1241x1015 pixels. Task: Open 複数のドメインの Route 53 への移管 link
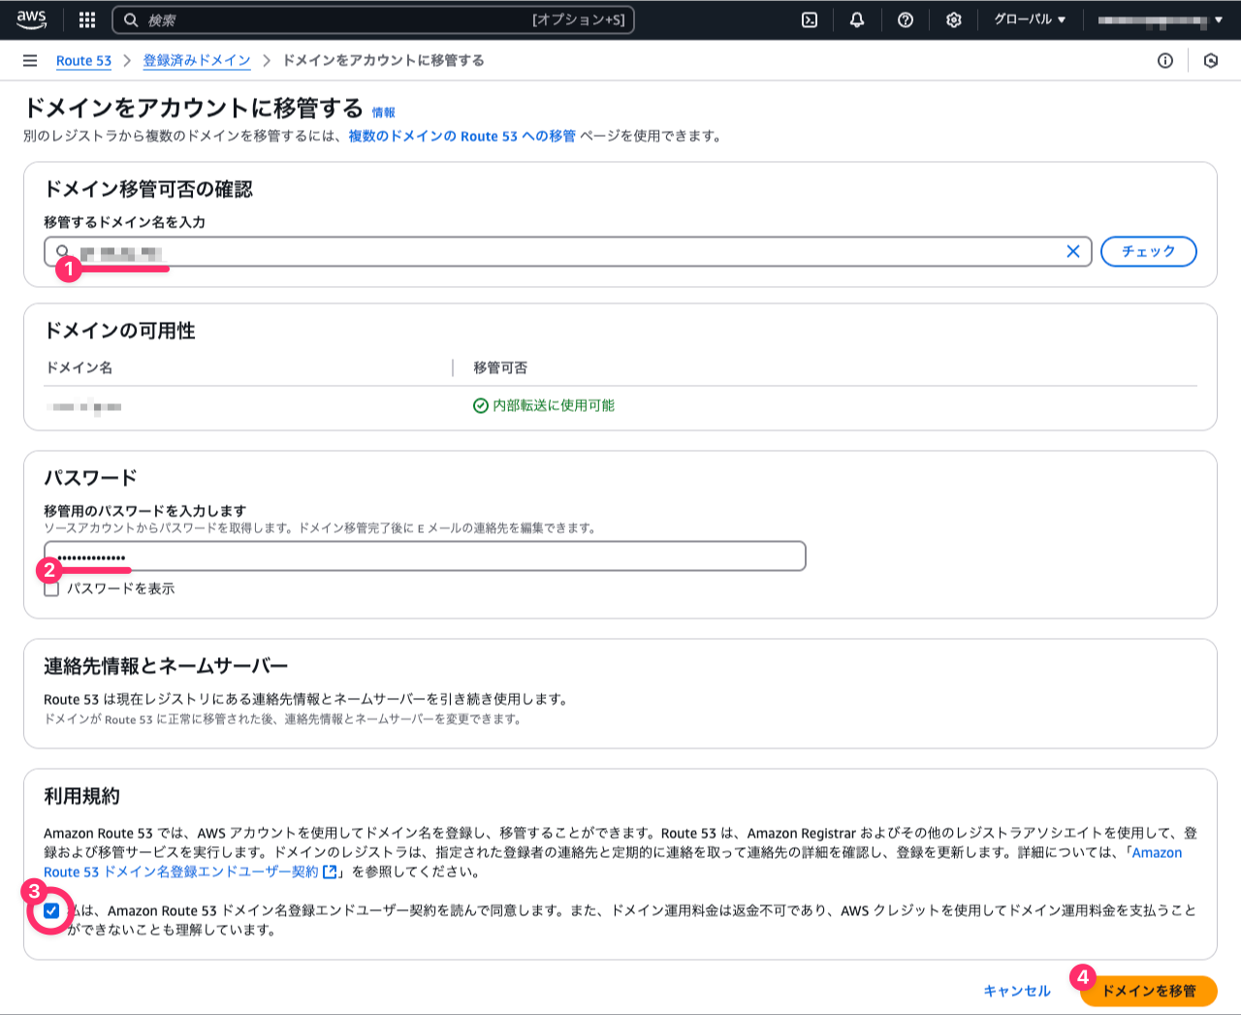[462, 136]
